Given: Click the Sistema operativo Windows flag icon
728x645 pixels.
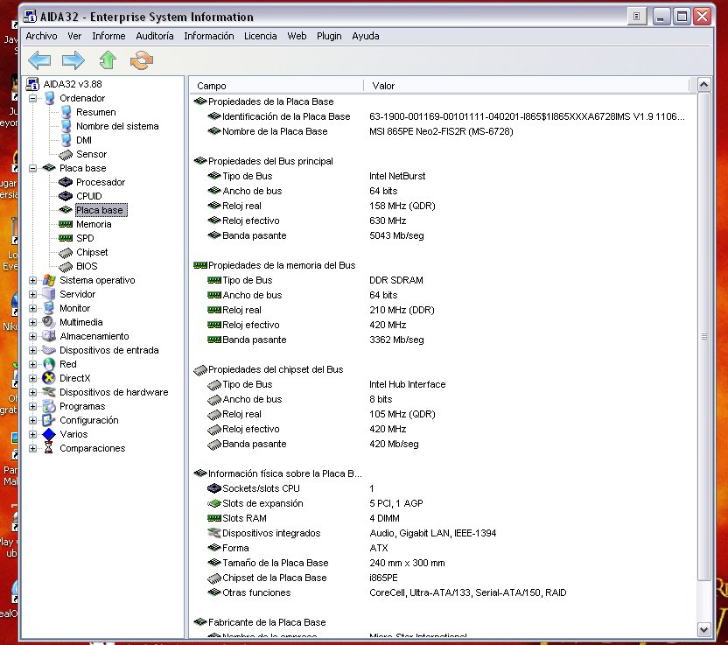Looking at the screenshot, I should tap(49, 280).
